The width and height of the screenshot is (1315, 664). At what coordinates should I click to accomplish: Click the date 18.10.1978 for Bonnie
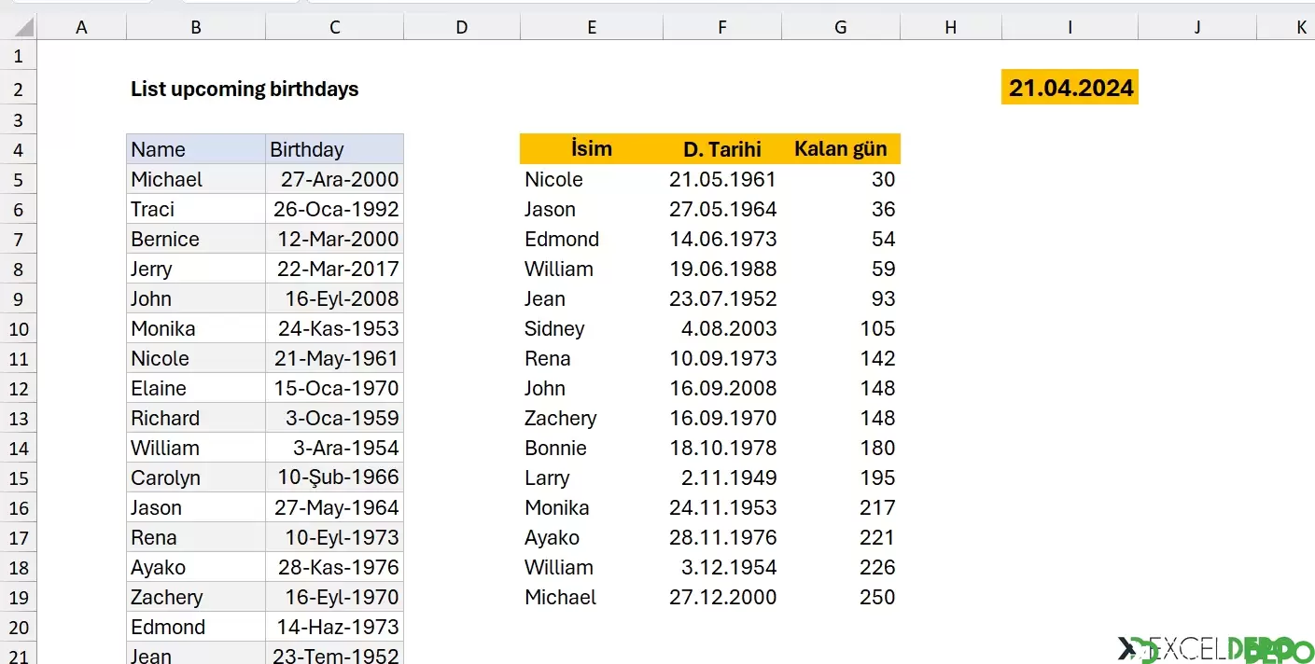coord(722,448)
